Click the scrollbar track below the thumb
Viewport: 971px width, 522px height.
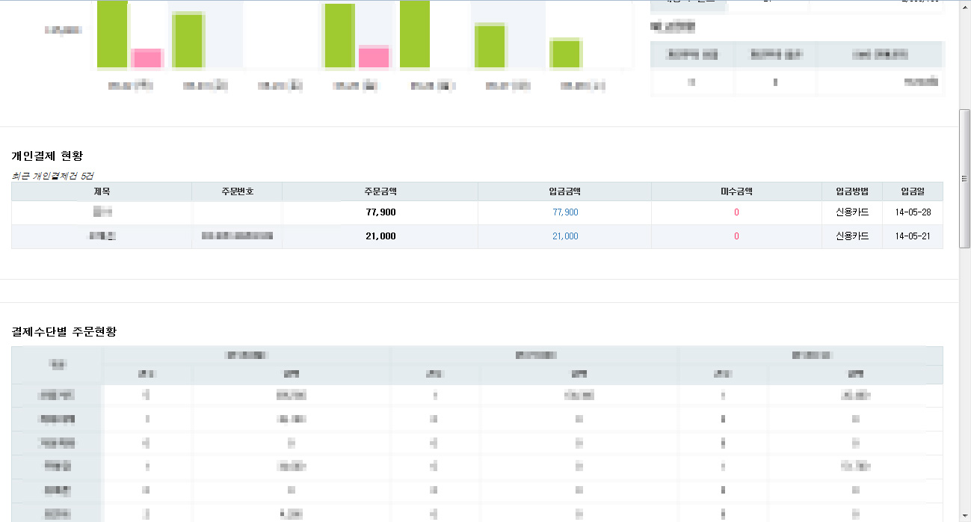[964, 374]
